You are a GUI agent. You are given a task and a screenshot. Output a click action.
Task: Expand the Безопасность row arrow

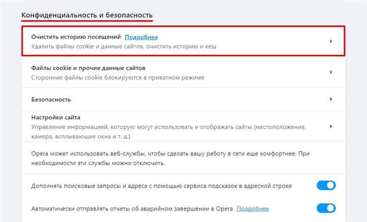[x=331, y=99]
